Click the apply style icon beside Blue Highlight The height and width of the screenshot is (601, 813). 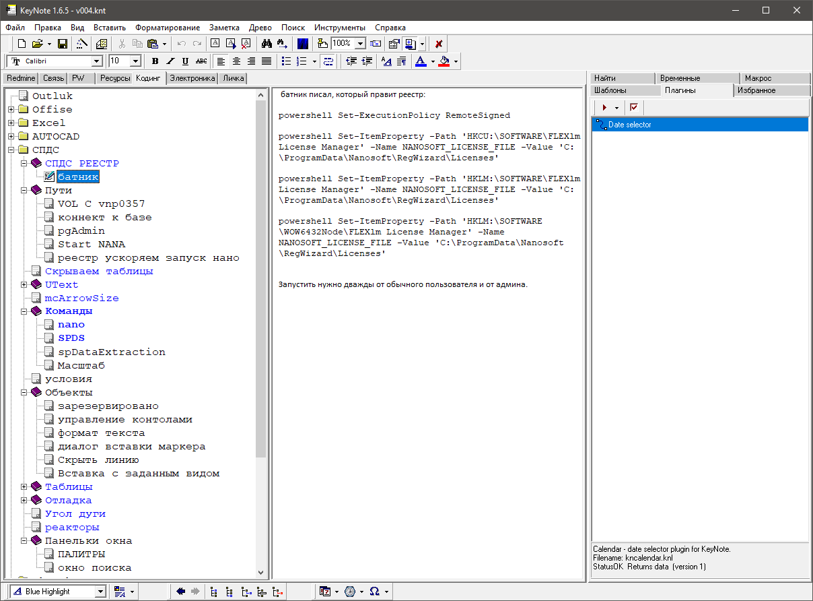click(x=120, y=592)
